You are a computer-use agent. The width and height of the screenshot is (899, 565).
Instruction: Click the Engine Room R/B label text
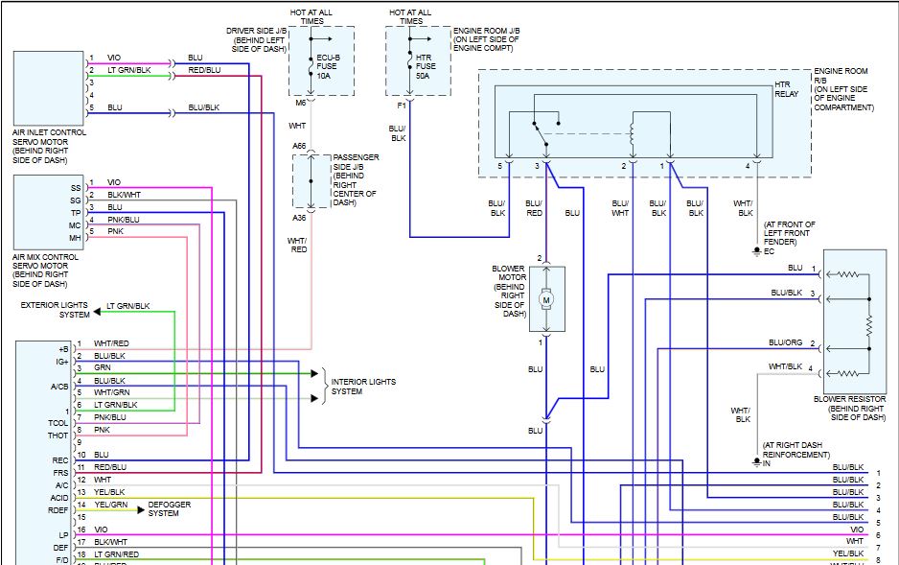coord(843,89)
